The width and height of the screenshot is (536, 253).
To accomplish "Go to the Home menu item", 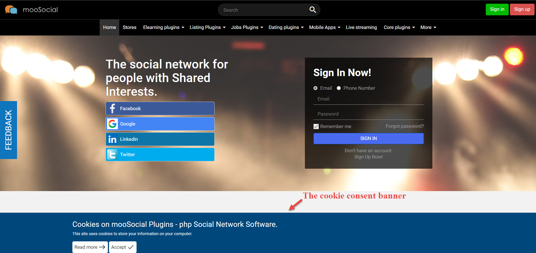I will 110,27.
